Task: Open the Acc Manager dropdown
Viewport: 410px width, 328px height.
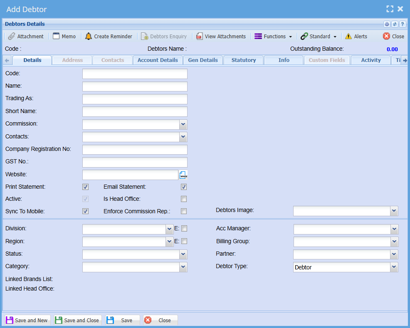Action: tap(394, 229)
